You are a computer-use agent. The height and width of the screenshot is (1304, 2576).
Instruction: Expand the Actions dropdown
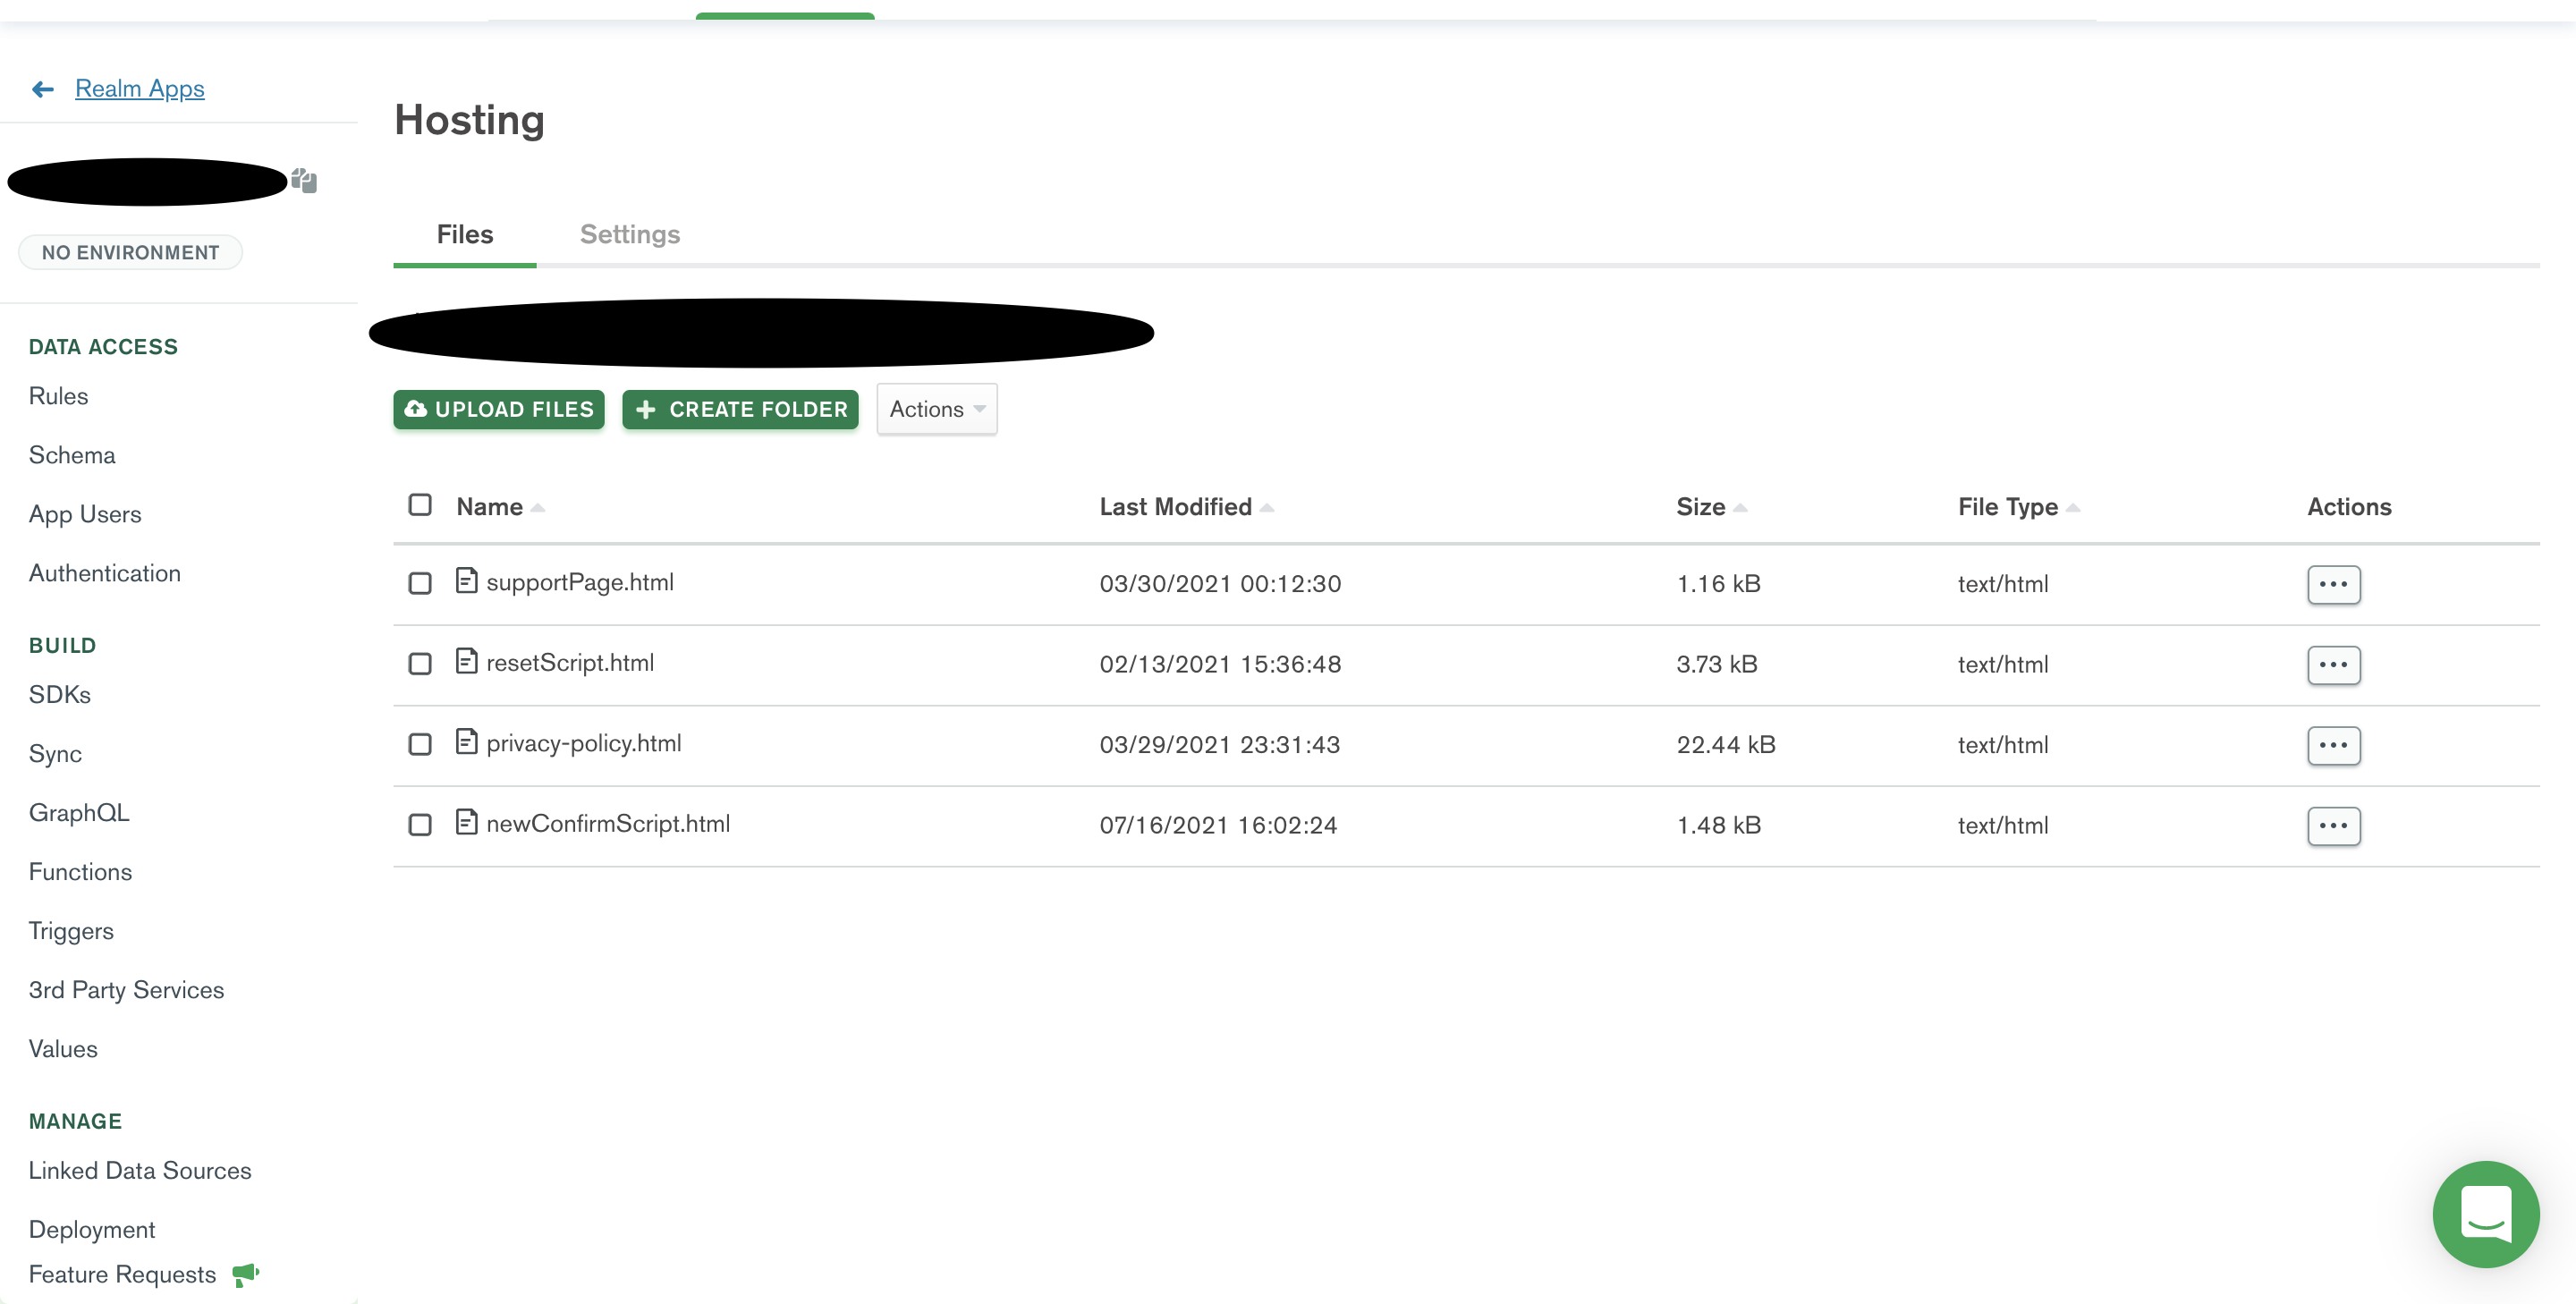pyautogui.click(x=936, y=409)
